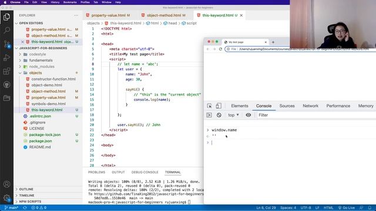Screen dimensions: 376x211
Task: Open the Bookmarks menu in menu bar
Action: click(70, 2)
